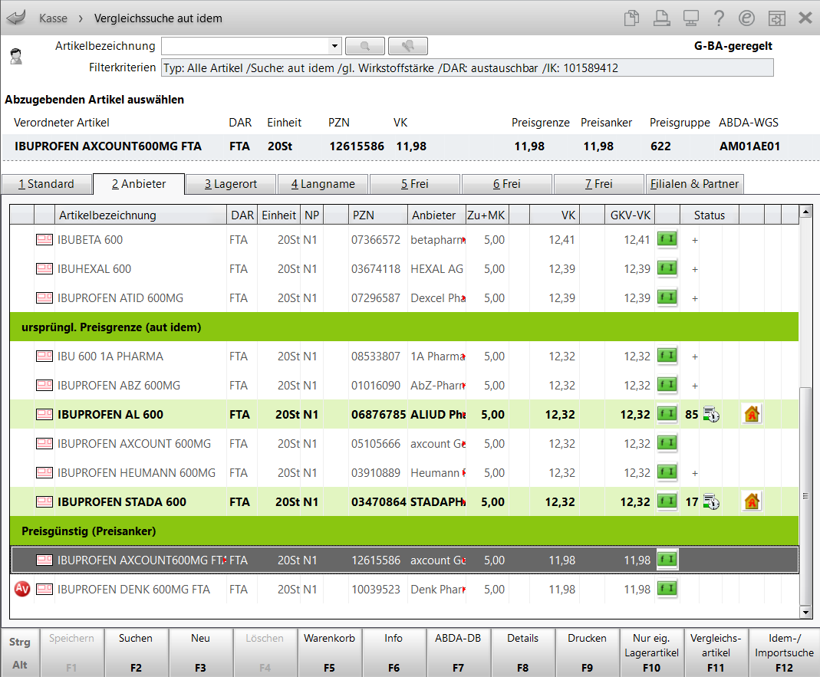Select the IBUPROFEN DENK 600MG FTA row
This screenshot has width=820, height=677.
click(403, 590)
